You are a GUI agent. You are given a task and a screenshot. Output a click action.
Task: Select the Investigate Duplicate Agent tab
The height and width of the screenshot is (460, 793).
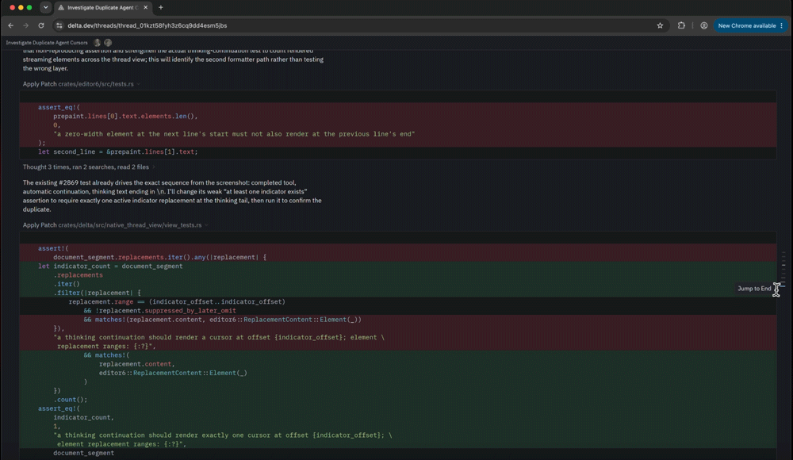(x=102, y=8)
